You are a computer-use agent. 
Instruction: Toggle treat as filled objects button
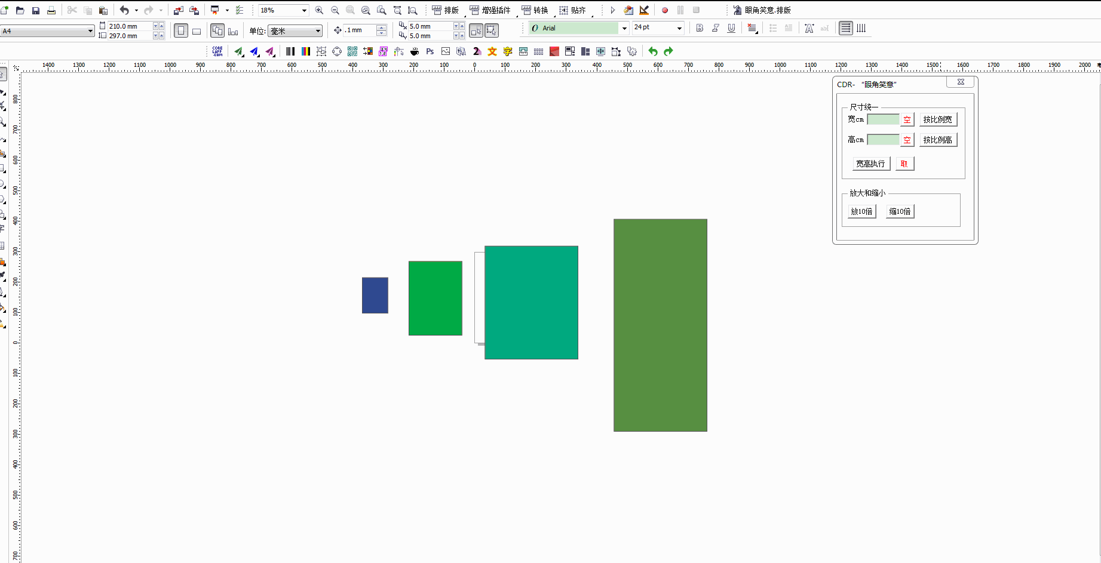point(491,30)
